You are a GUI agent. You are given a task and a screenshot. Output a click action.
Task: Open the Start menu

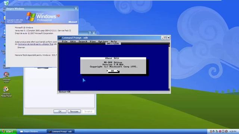coord(8,131)
